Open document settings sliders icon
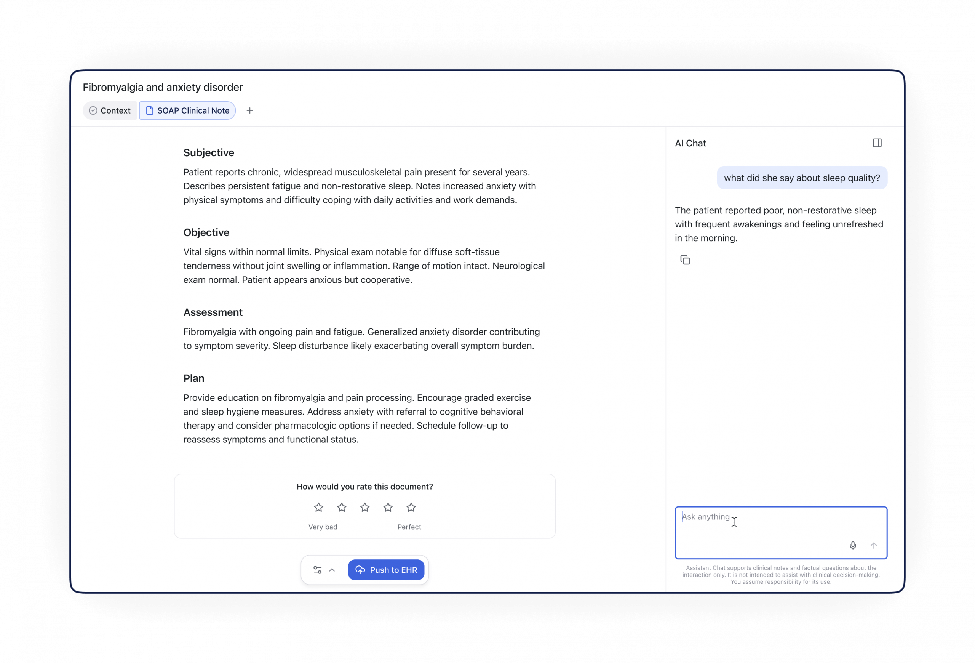This screenshot has width=975, height=663. [318, 570]
